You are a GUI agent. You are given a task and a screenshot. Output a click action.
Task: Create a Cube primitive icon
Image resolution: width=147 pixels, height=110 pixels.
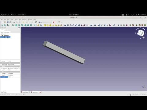click(x=45, y=25)
